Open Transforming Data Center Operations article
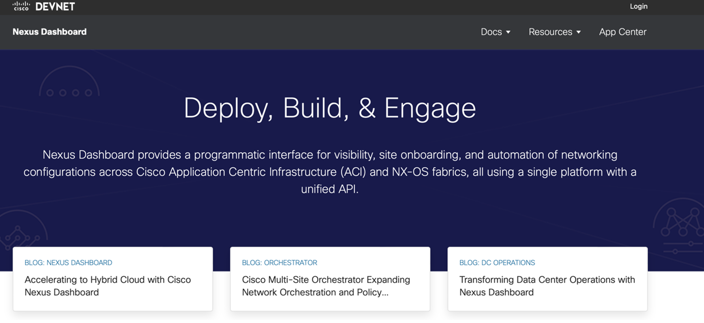 547,286
